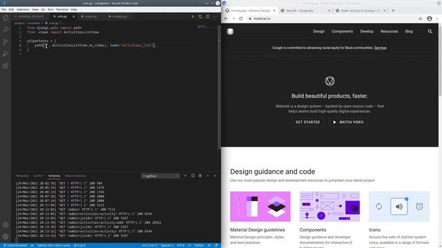Close the urls.py editor tab
This screenshot has height=248, width=442.
pos(74,17)
